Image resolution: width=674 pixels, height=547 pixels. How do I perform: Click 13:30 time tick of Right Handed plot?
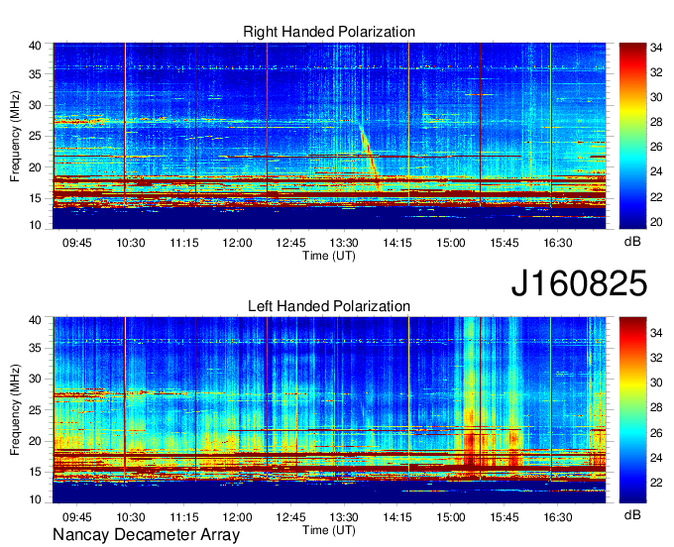point(344,243)
